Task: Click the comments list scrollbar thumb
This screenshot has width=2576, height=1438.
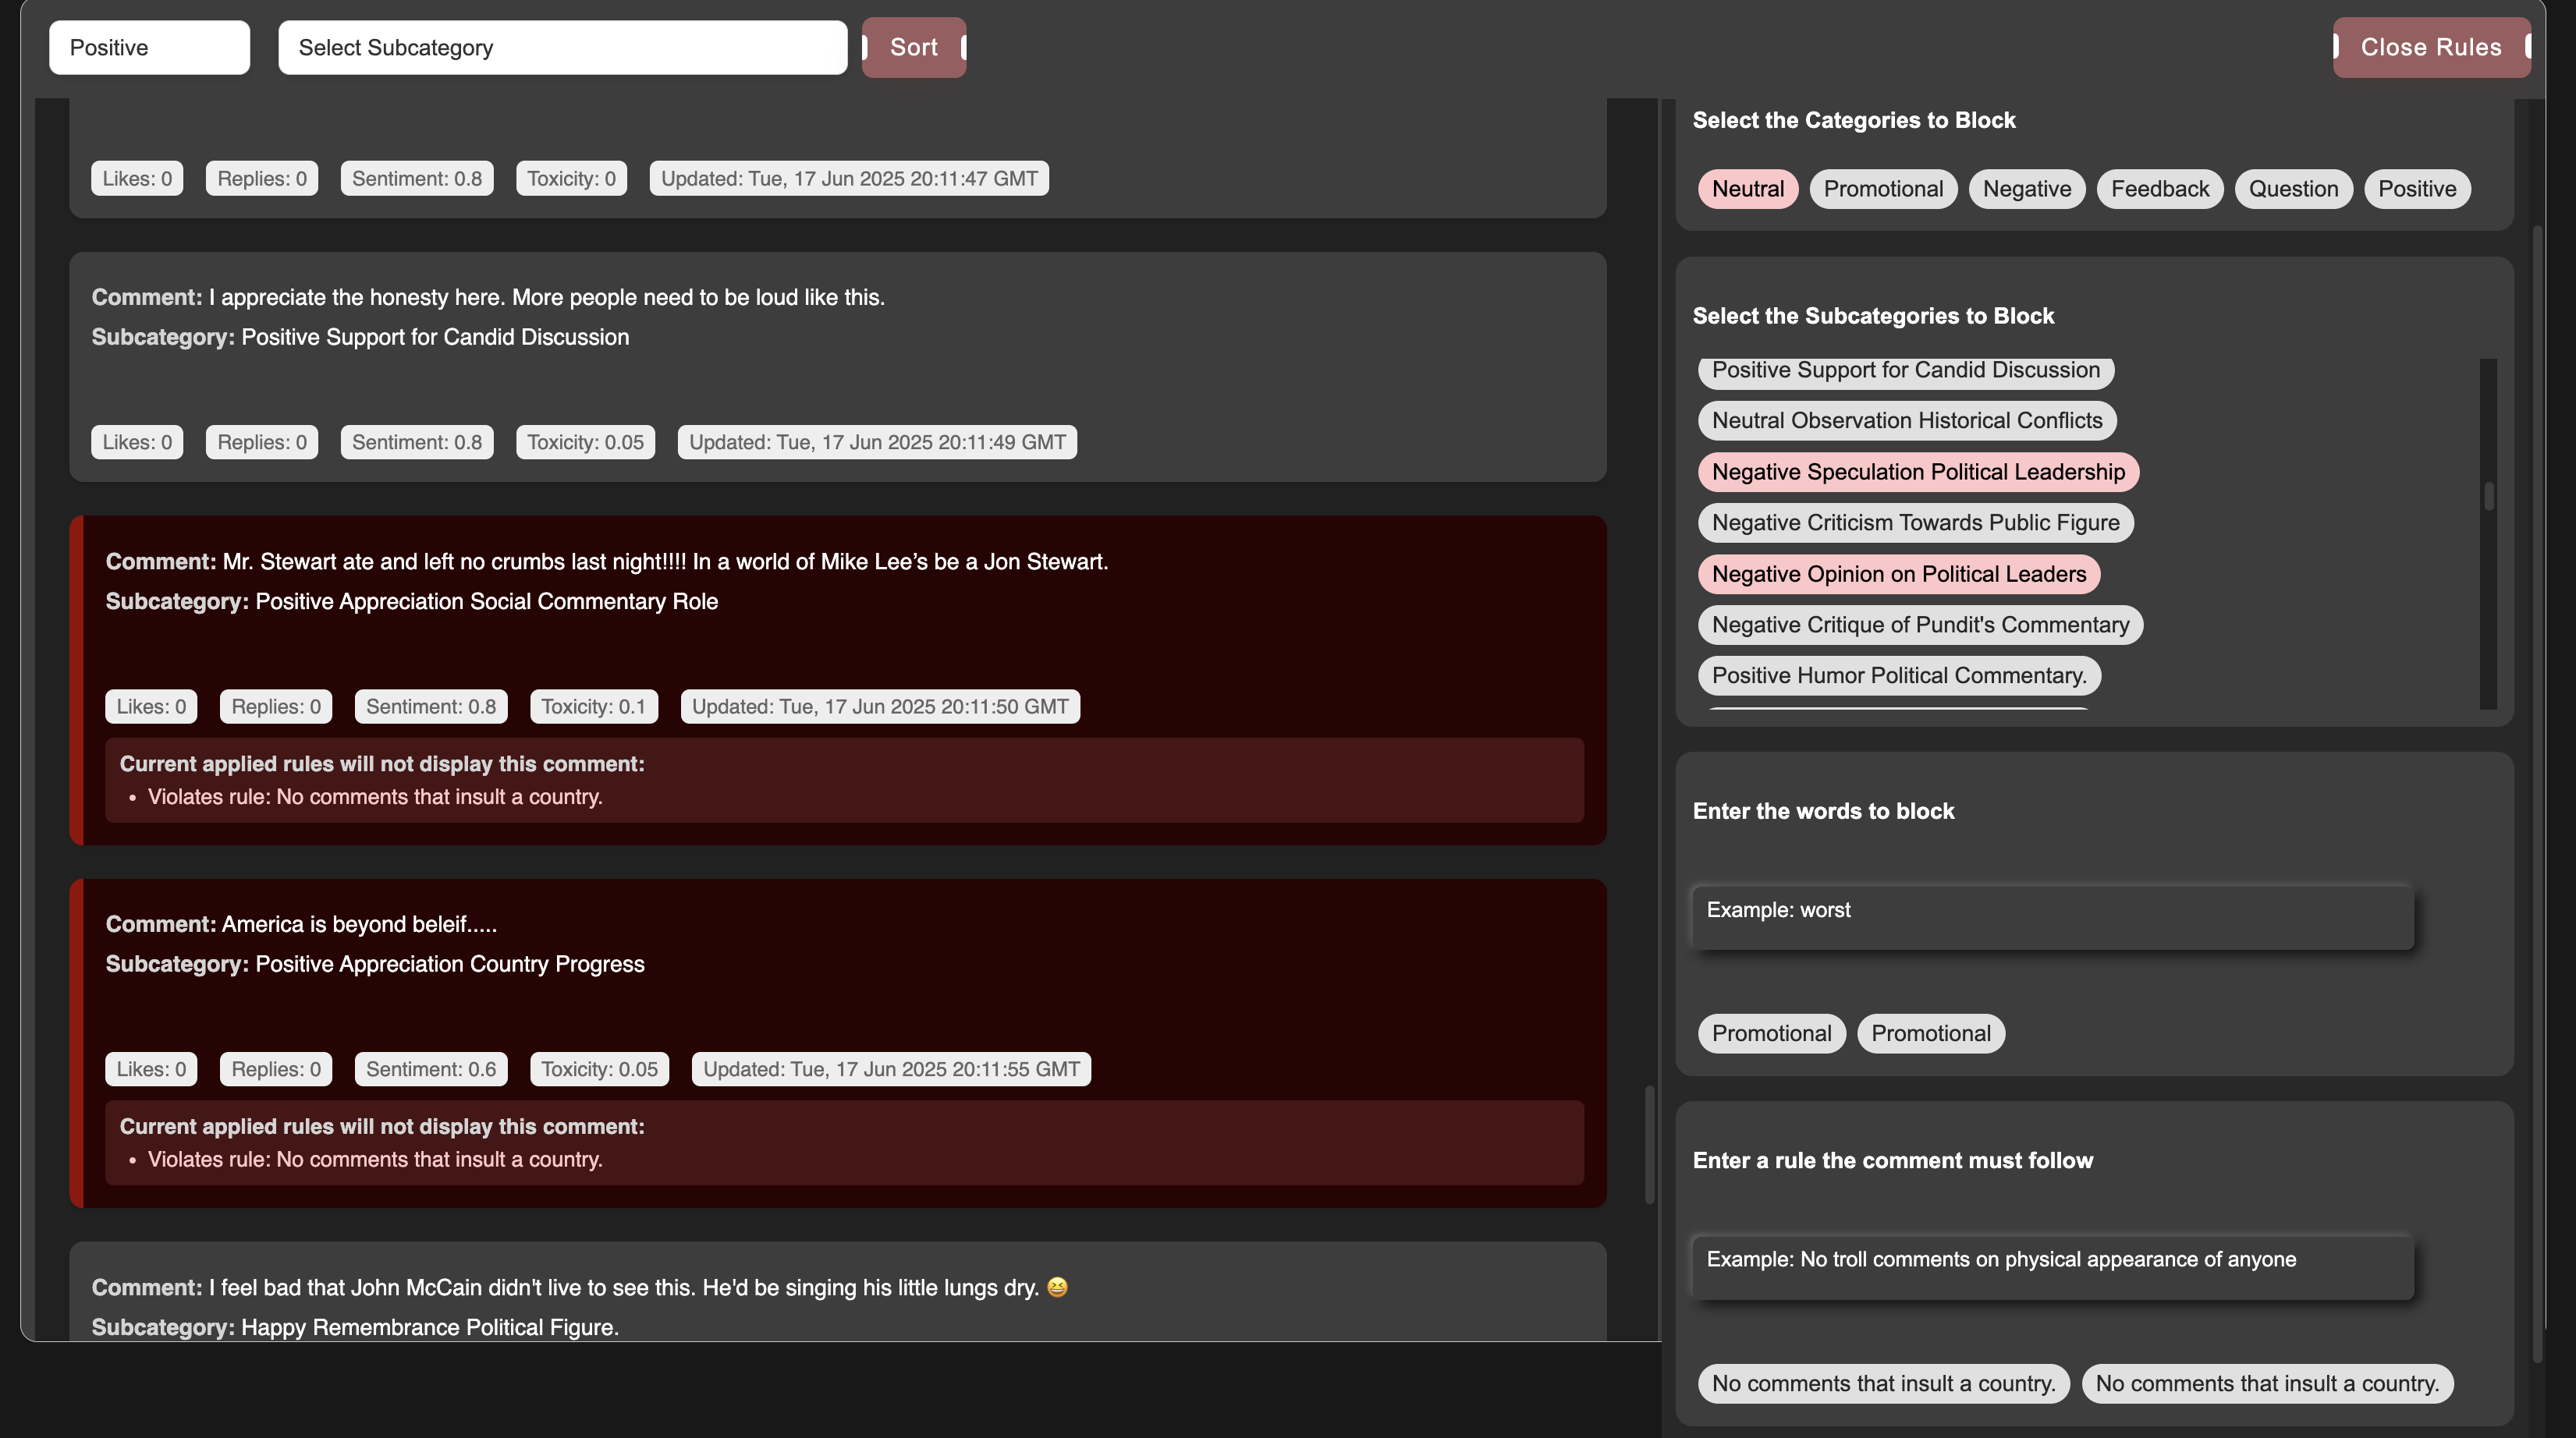Action: (x=1649, y=1144)
